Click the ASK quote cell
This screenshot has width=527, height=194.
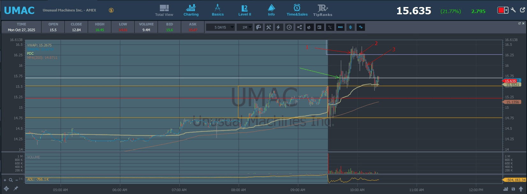coord(193,27)
